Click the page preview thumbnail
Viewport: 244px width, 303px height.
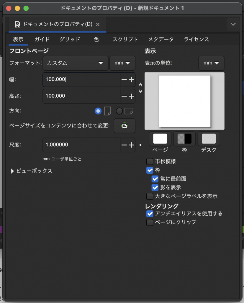184,101
